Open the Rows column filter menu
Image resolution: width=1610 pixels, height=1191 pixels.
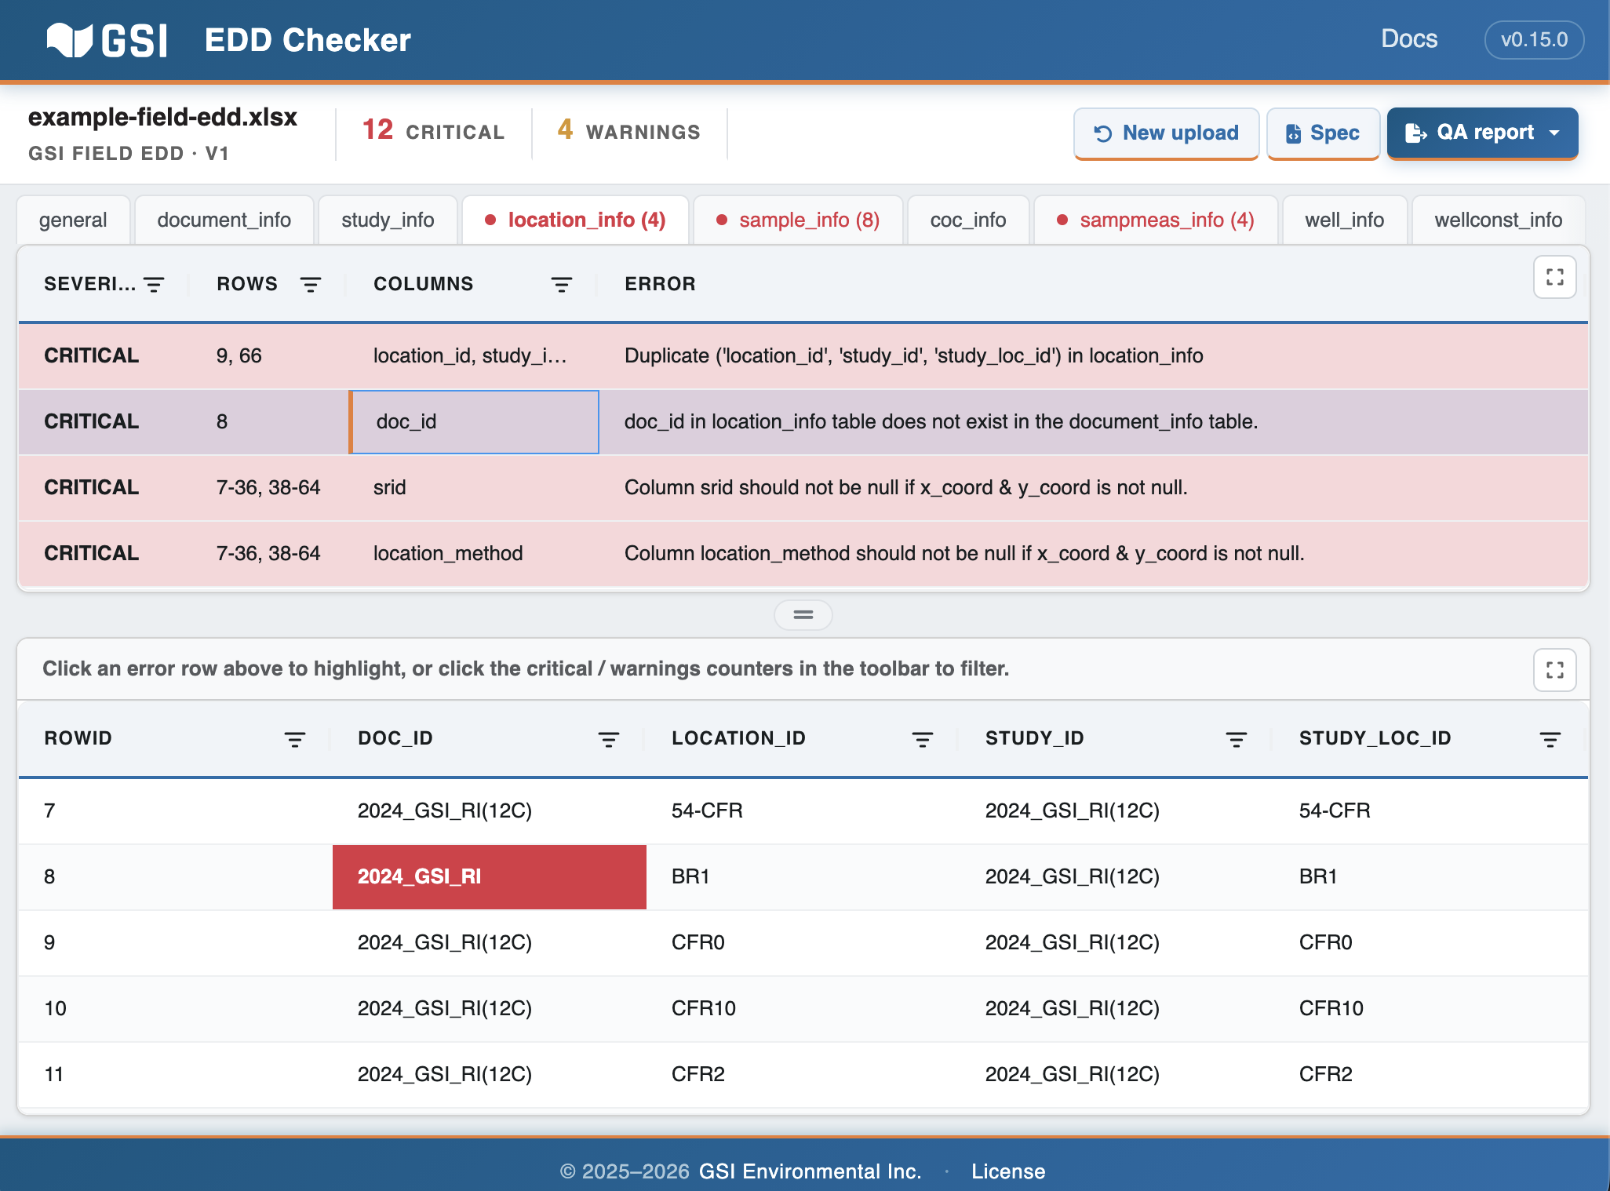coord(311,285)
